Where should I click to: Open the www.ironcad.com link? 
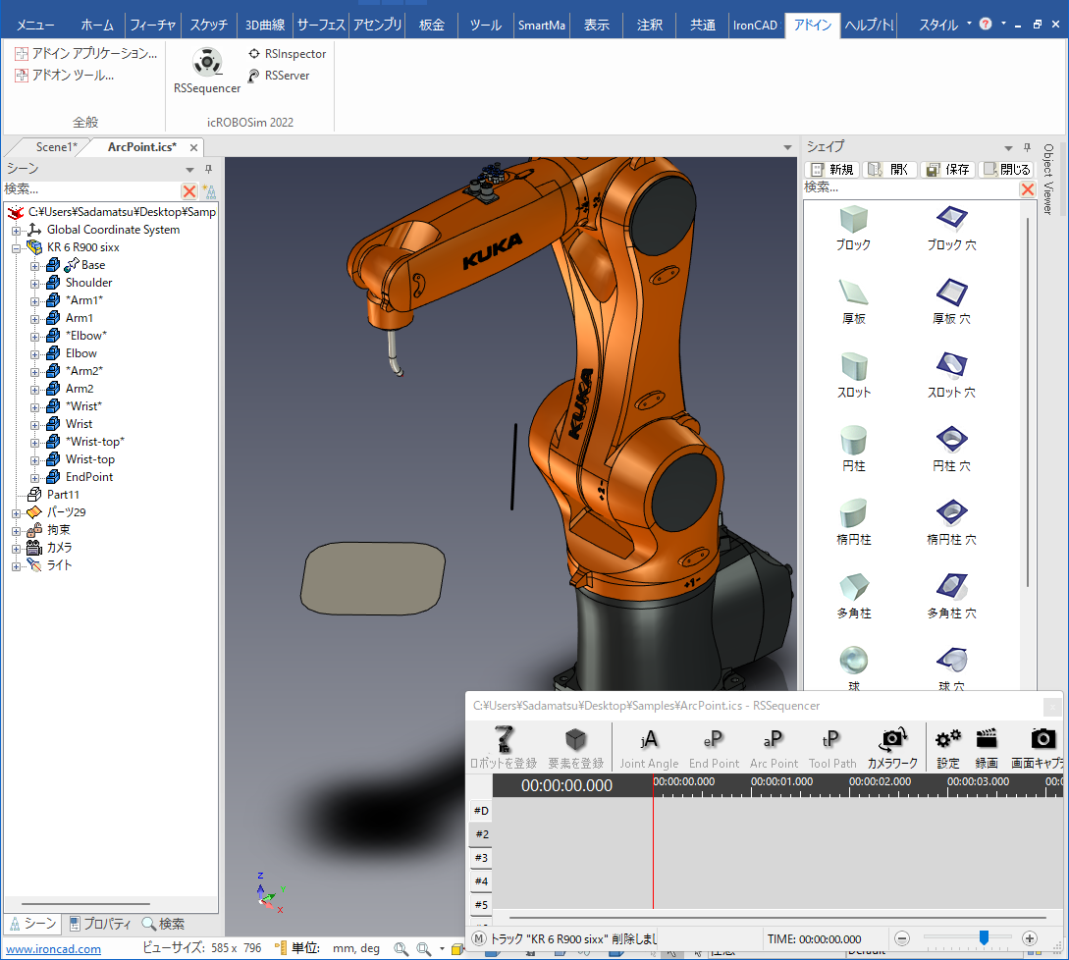[x=54, y=949]
